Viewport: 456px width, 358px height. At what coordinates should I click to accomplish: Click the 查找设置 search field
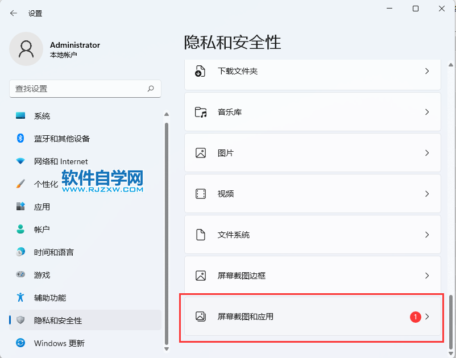point(78,89)
